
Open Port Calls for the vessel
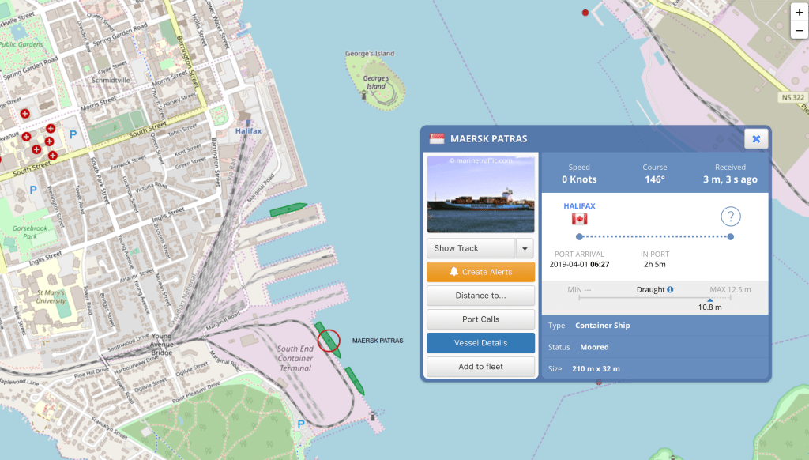pyautogui.click(x=480, y=319)
